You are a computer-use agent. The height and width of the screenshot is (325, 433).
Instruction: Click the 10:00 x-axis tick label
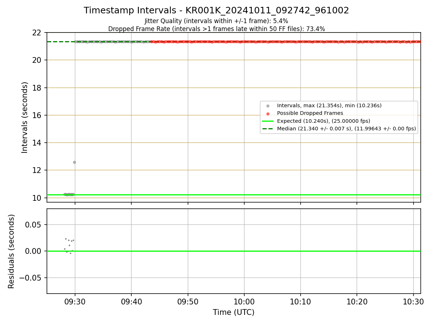[244, 302]
